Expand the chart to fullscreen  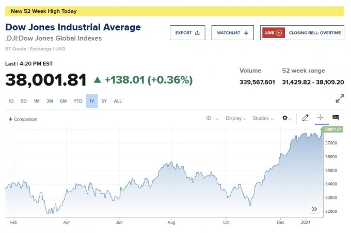coord(340,98)
